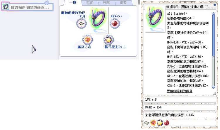Click the 魔神使徒許乃任卡片 label
The image size is (220, 130).
[73, 14]
